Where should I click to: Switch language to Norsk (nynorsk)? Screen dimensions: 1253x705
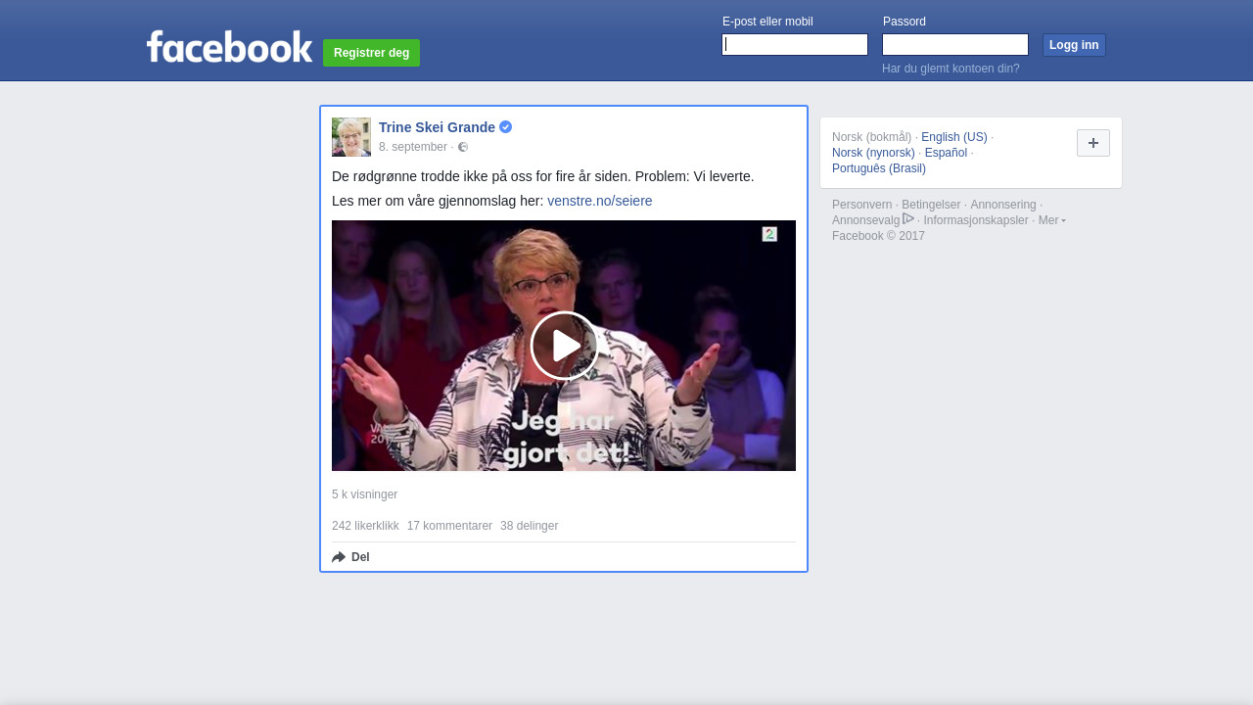point(873,153)
